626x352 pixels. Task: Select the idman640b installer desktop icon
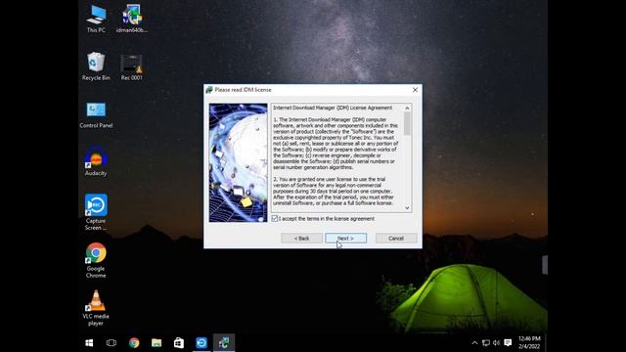[x=132, y=19]
